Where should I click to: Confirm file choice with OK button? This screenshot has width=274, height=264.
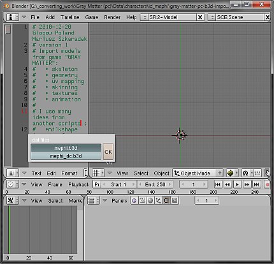[x=108, y=152]
